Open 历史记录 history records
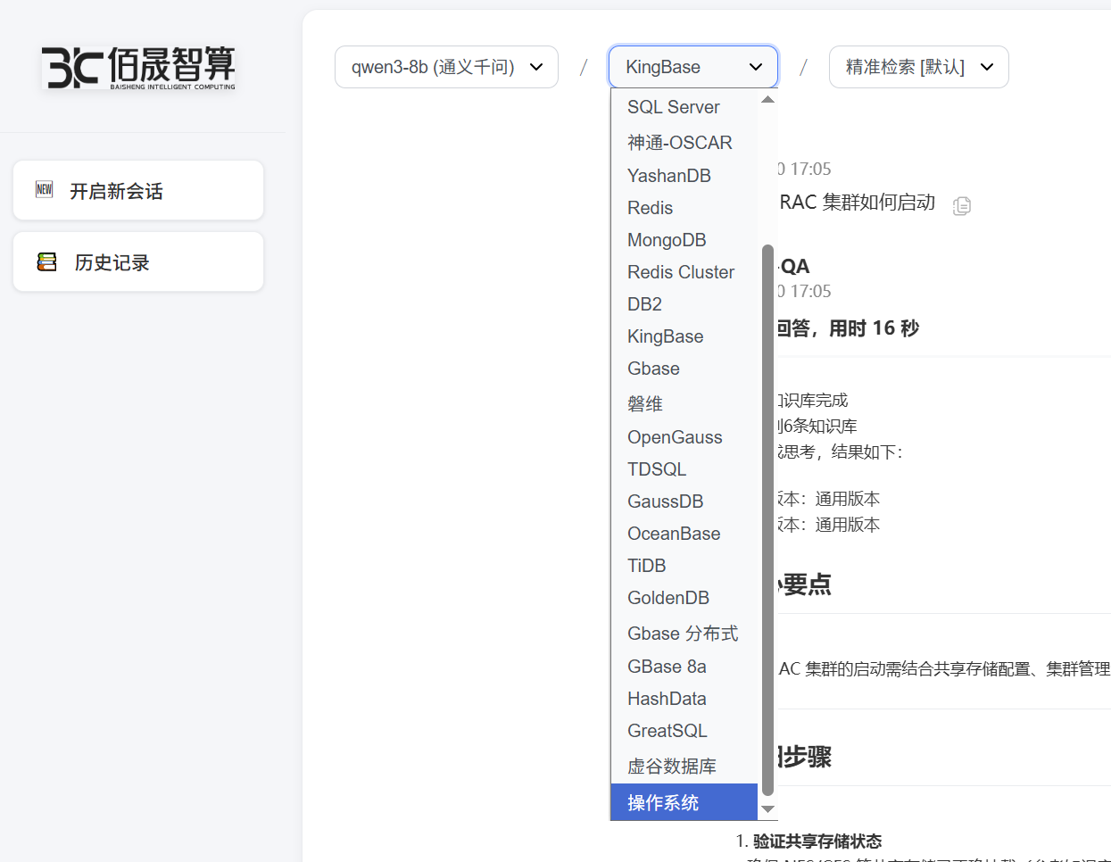 point(138,261)
